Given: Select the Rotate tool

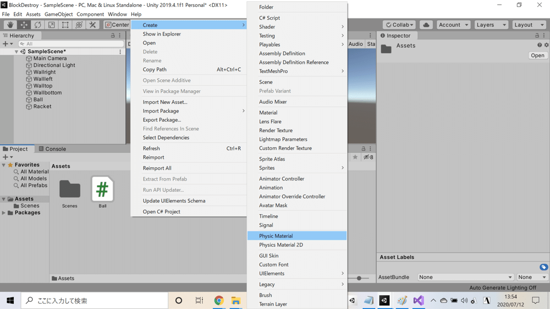Looking at the screenshot, I should 38,25.
